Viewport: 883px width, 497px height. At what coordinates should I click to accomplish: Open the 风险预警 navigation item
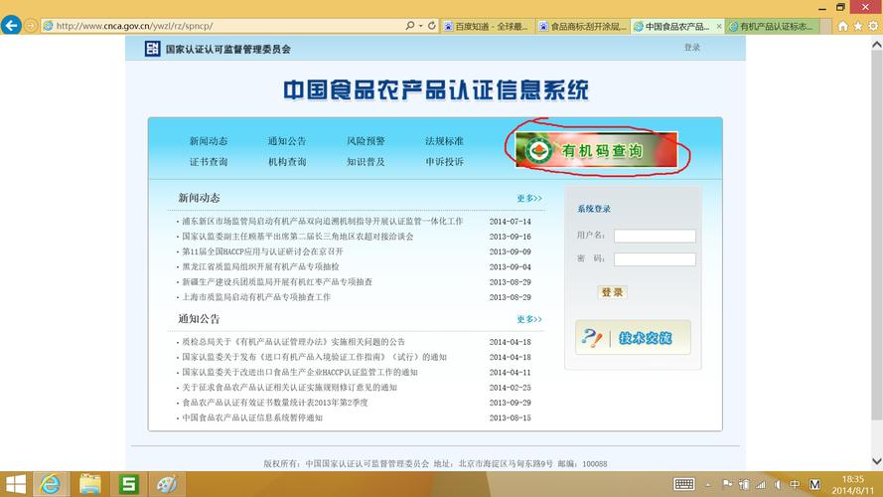[x=366, y=141]
